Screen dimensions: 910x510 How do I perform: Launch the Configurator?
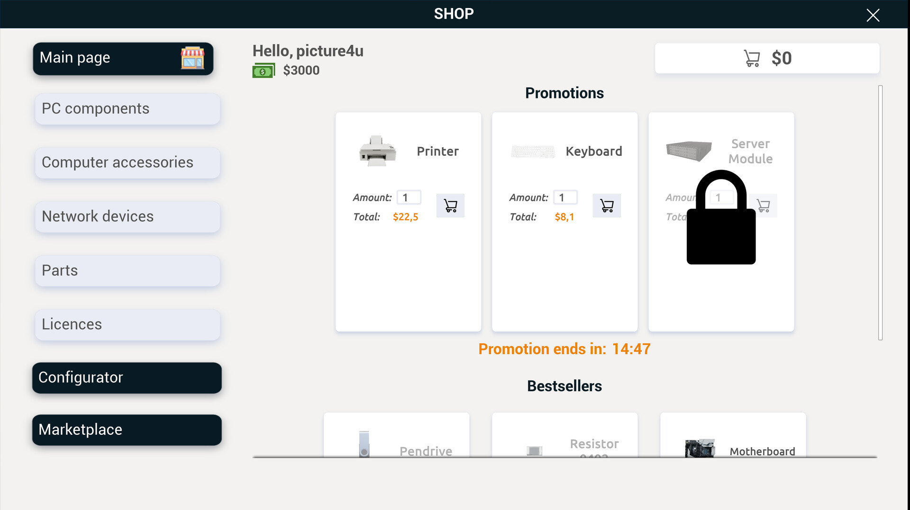coord(127,377)
